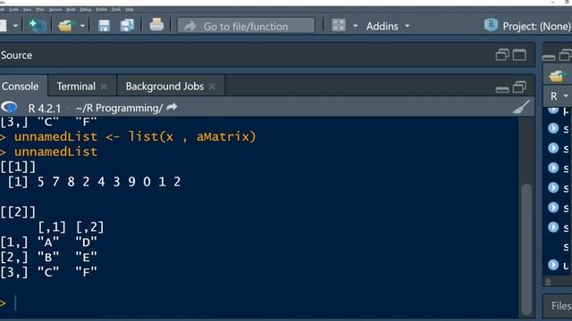Open the Help menu
The image size is (572, 321).
click(x=129, y=10)
